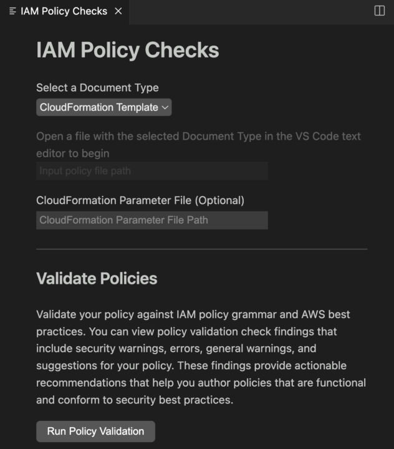Screen dimensions: 394x449
Task: Click the words 'AWS best' in the description
Action: point(325,314)
